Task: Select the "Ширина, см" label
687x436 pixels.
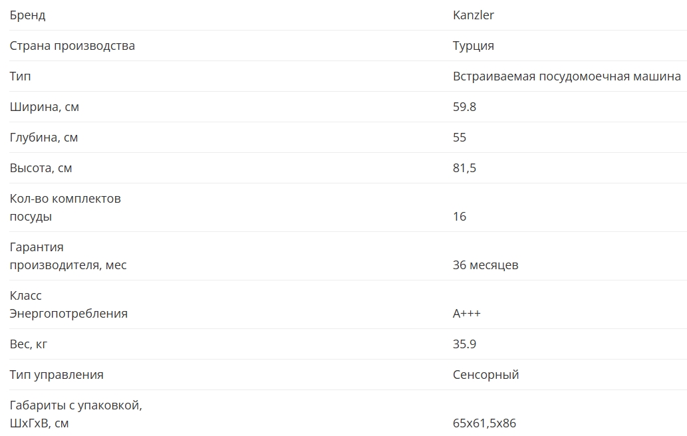Action: [x=44, y=107]
